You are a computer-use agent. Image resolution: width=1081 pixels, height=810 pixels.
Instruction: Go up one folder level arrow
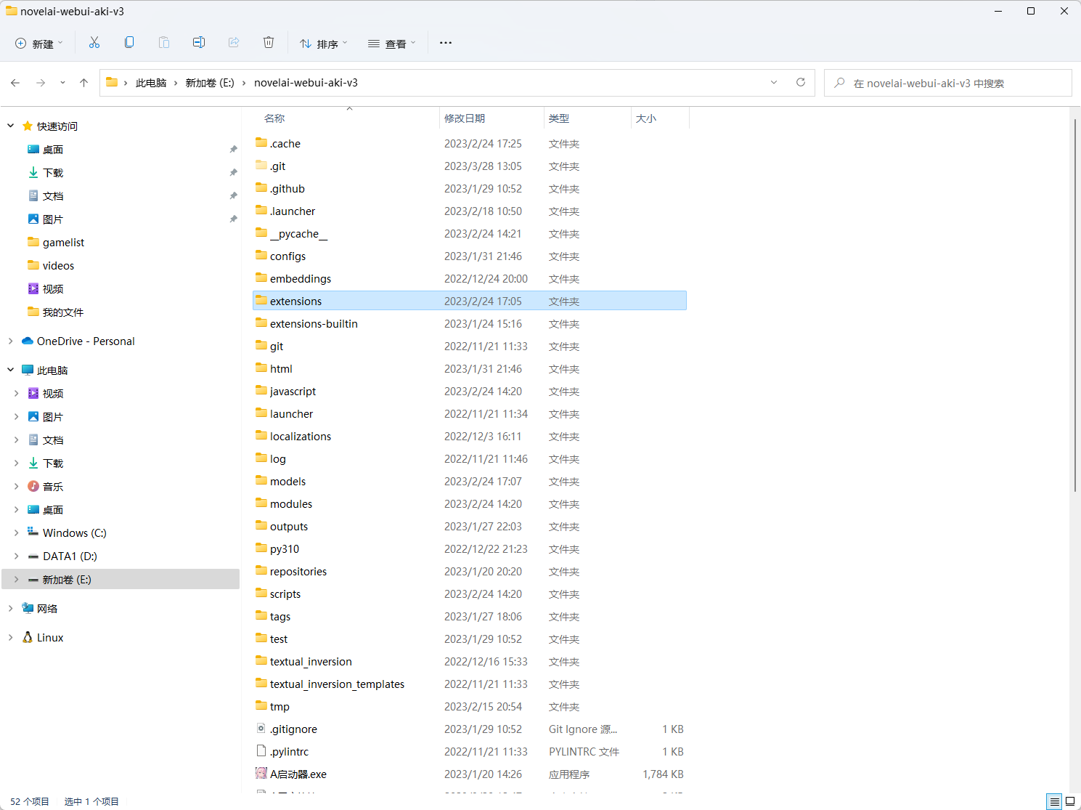pos(84,83)
